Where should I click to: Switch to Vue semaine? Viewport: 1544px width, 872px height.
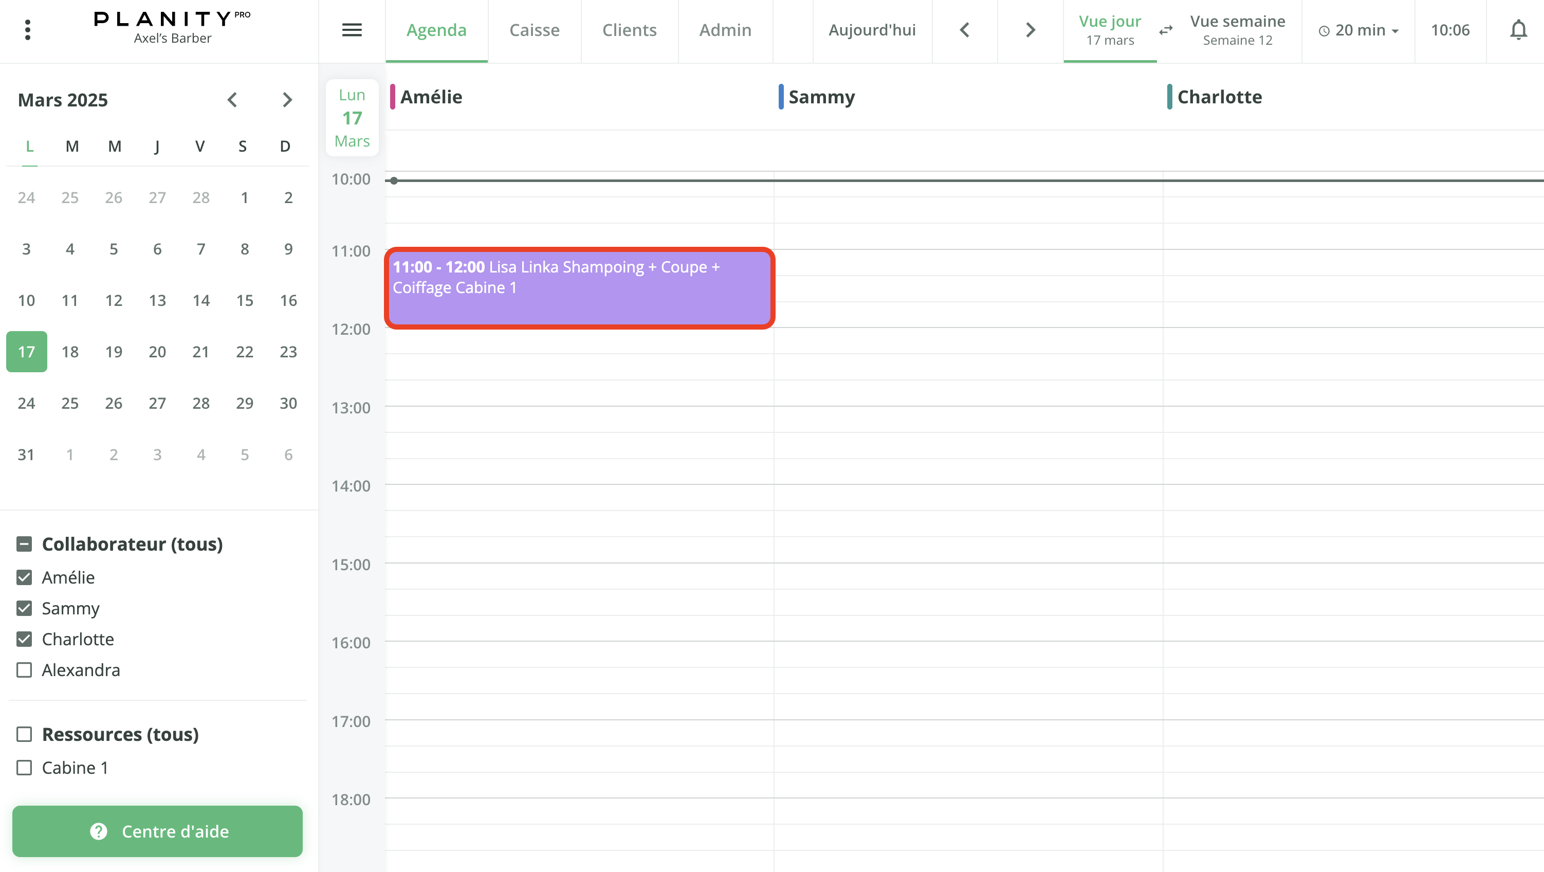coord(1237,30)
